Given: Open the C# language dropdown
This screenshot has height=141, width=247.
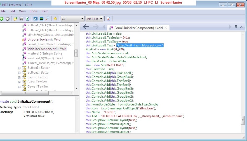Looking at the screenshot, I should 73,19.
